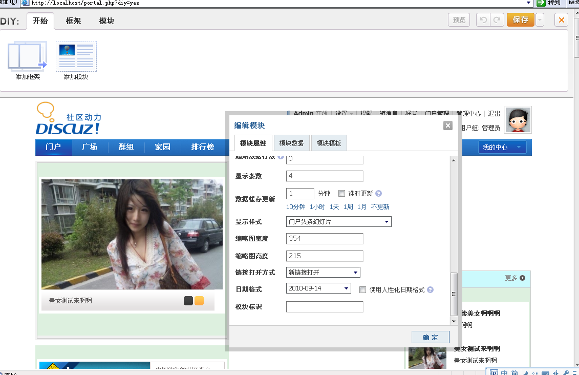Switch to the 模块属性 tab

[253, 143]
